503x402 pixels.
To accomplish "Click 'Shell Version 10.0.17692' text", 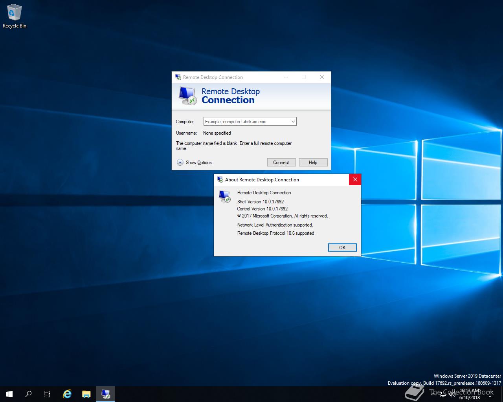I will [x=261, y=202].
